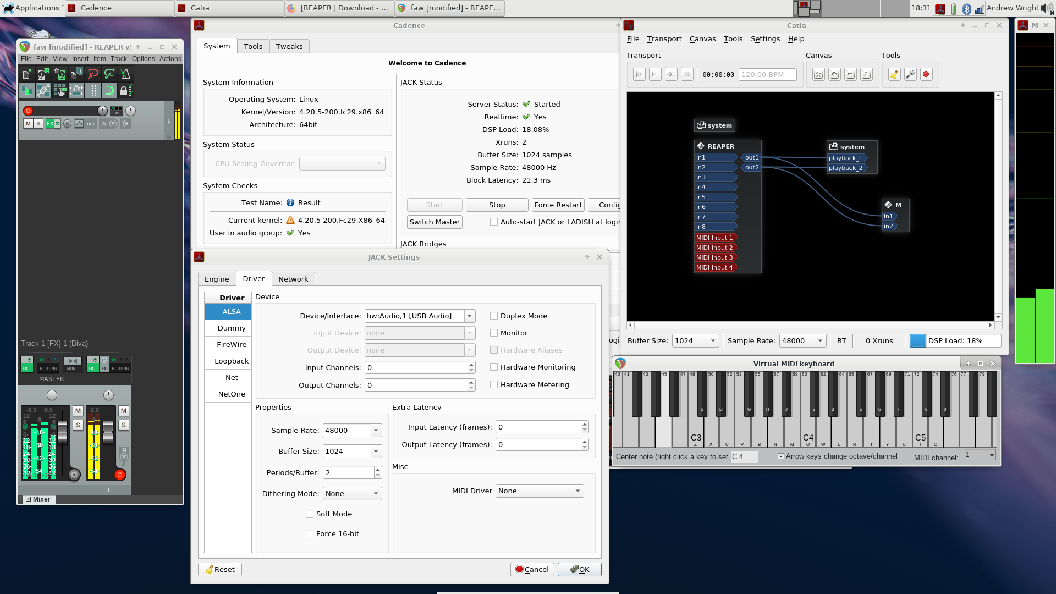Open MIDI Driver dropdown
The width and height of the screenshot is (1056, 594).
(x=540, y=491)
